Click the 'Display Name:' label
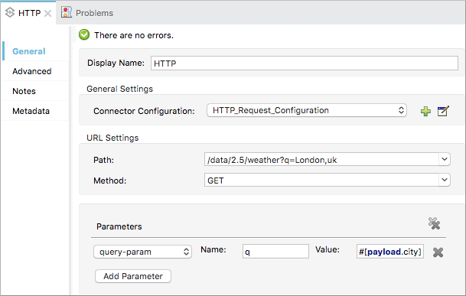Screen dimensions: 466x296 tap(116, 63)
